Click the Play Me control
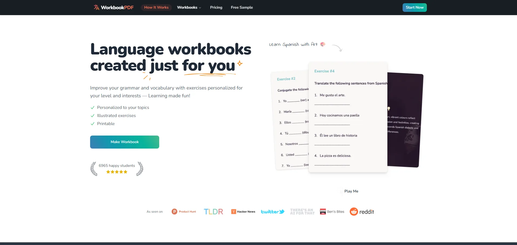The width and height of the screenshot is (517, 245). click(351, 191)
